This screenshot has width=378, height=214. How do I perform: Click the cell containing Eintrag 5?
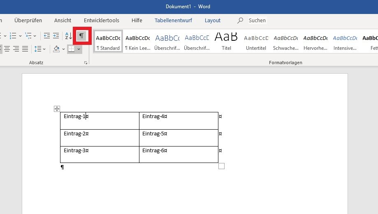[179, 138]
